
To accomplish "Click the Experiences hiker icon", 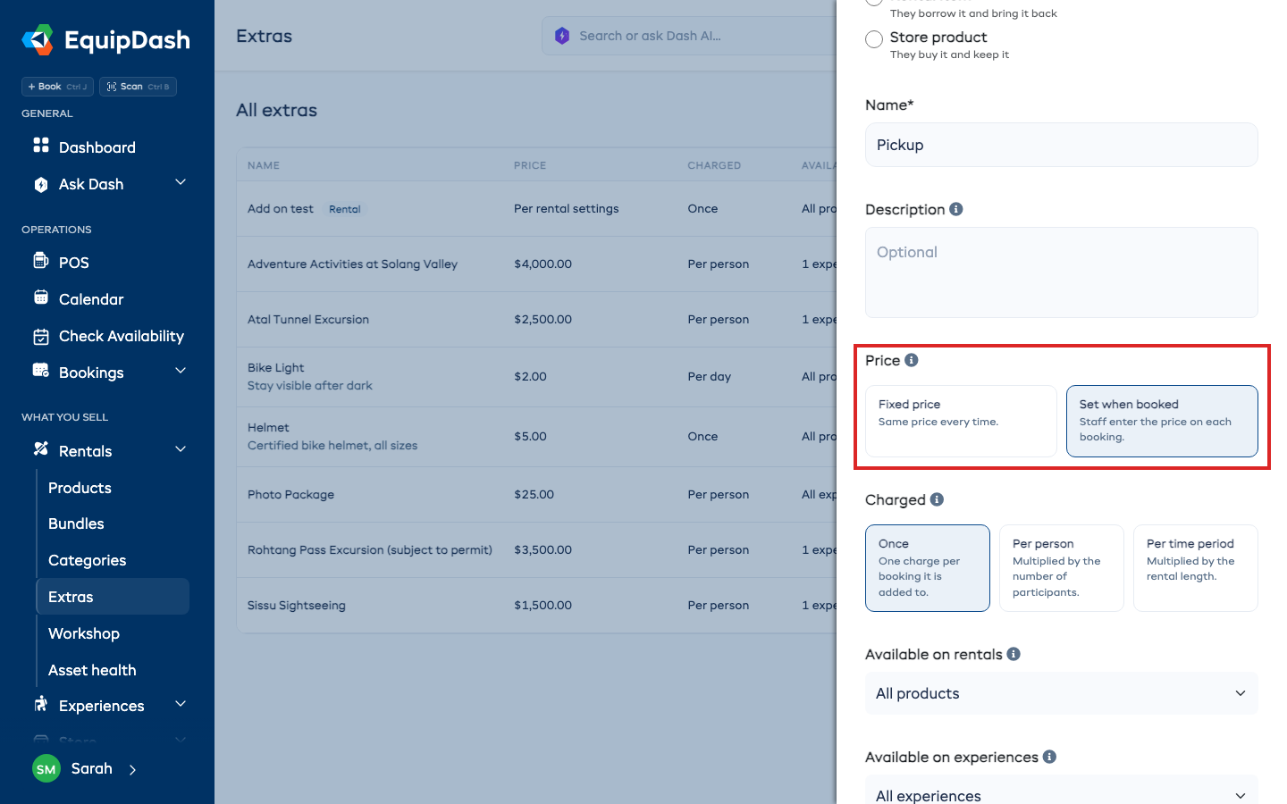I will pyautogui.click(x=41, y=705).
